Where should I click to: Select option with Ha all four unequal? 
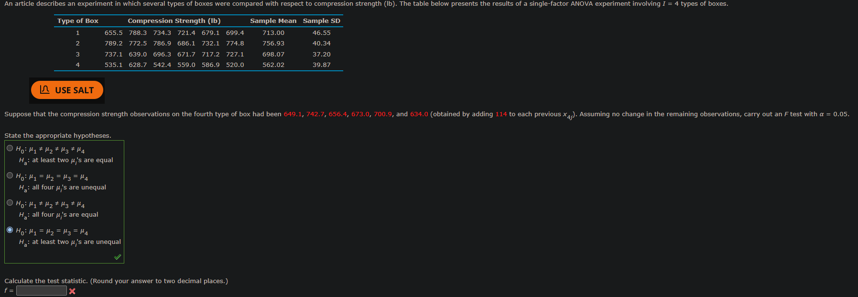click(x=10, y=176)
